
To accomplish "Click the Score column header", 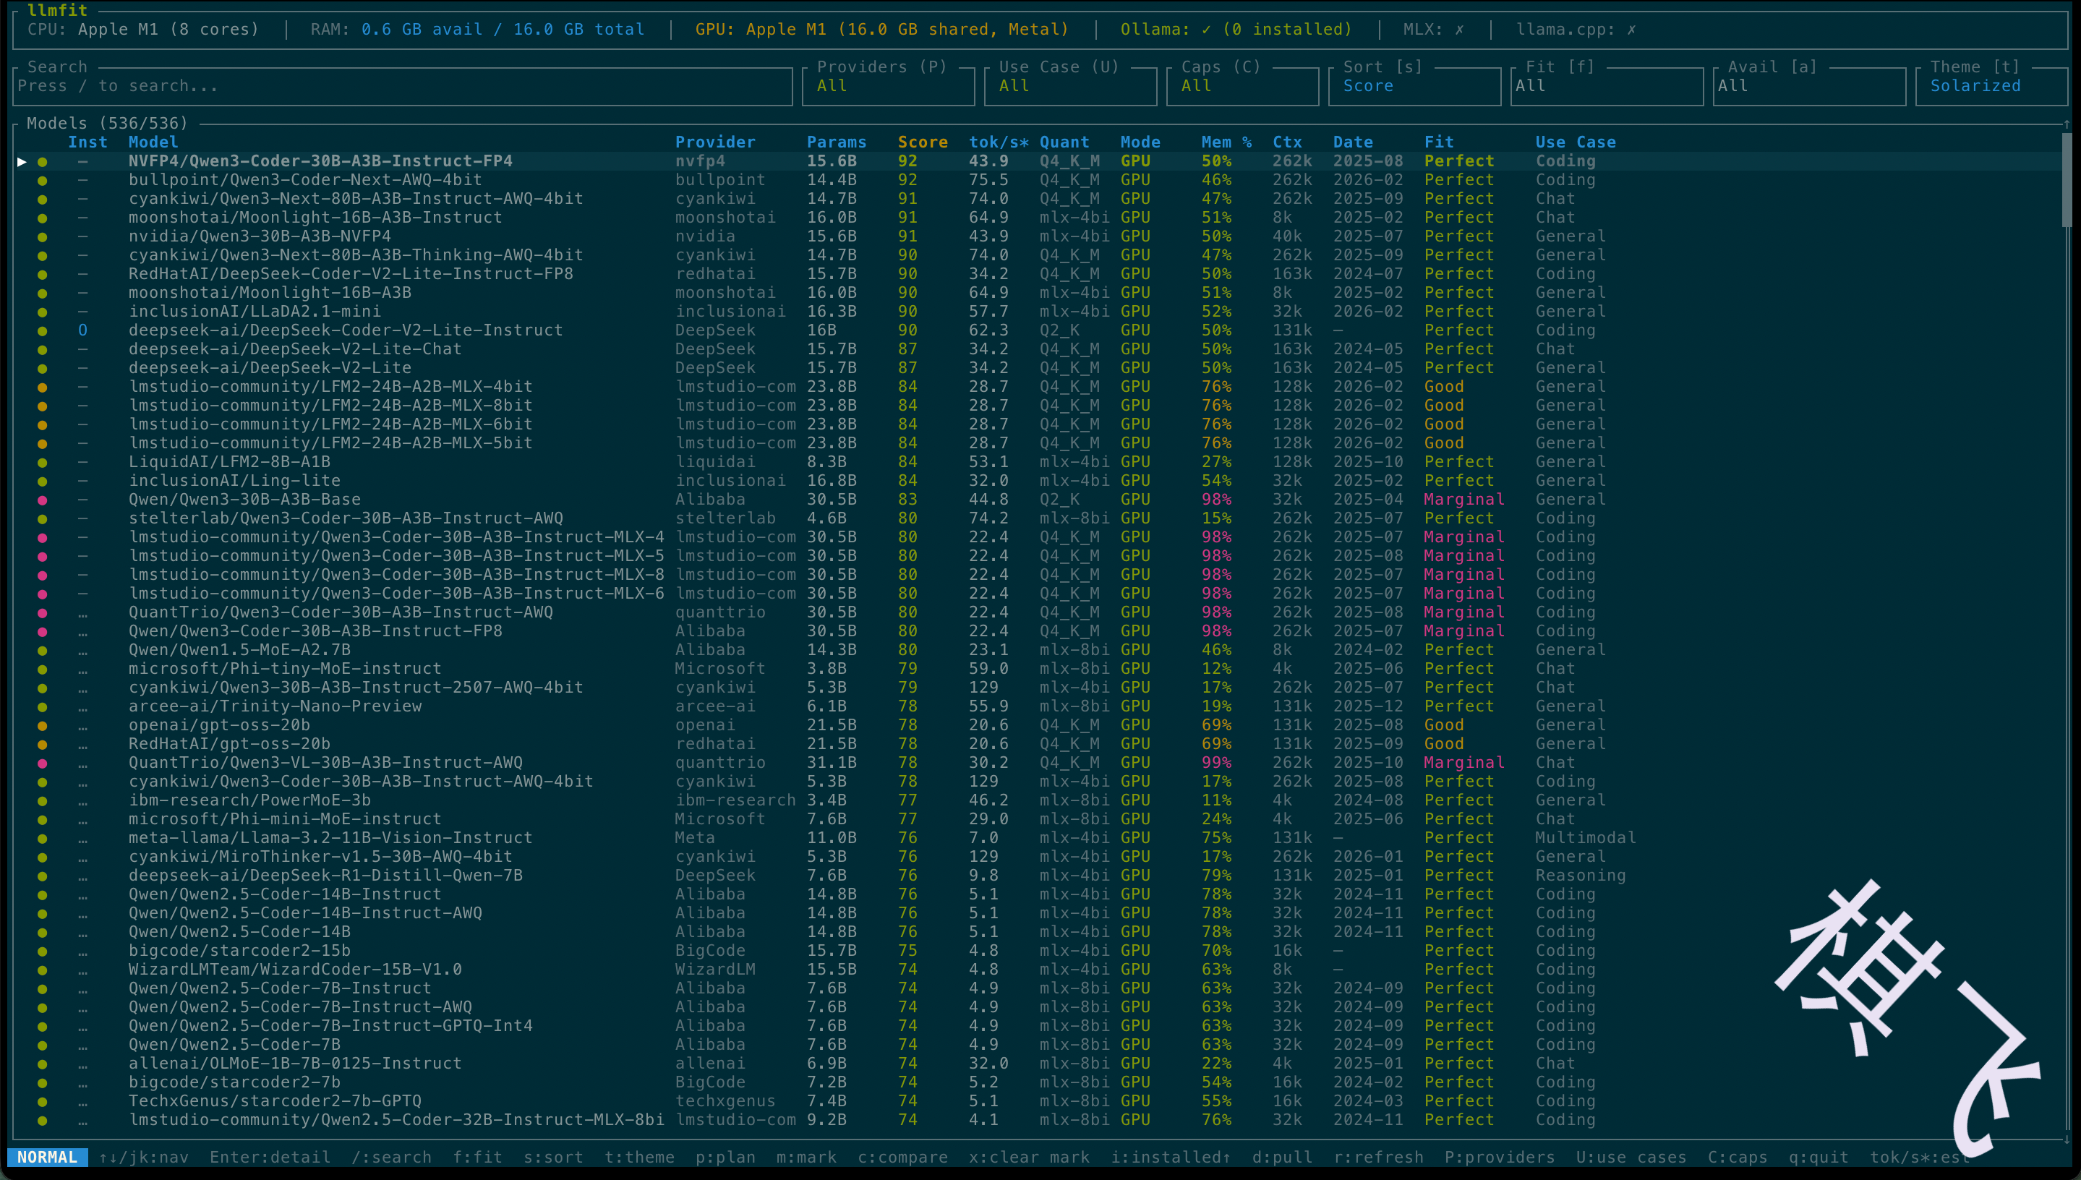I will [x=922, y=142].
